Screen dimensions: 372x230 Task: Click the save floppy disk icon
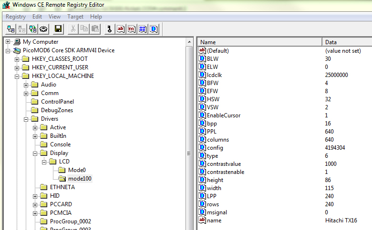pos(58,29)
